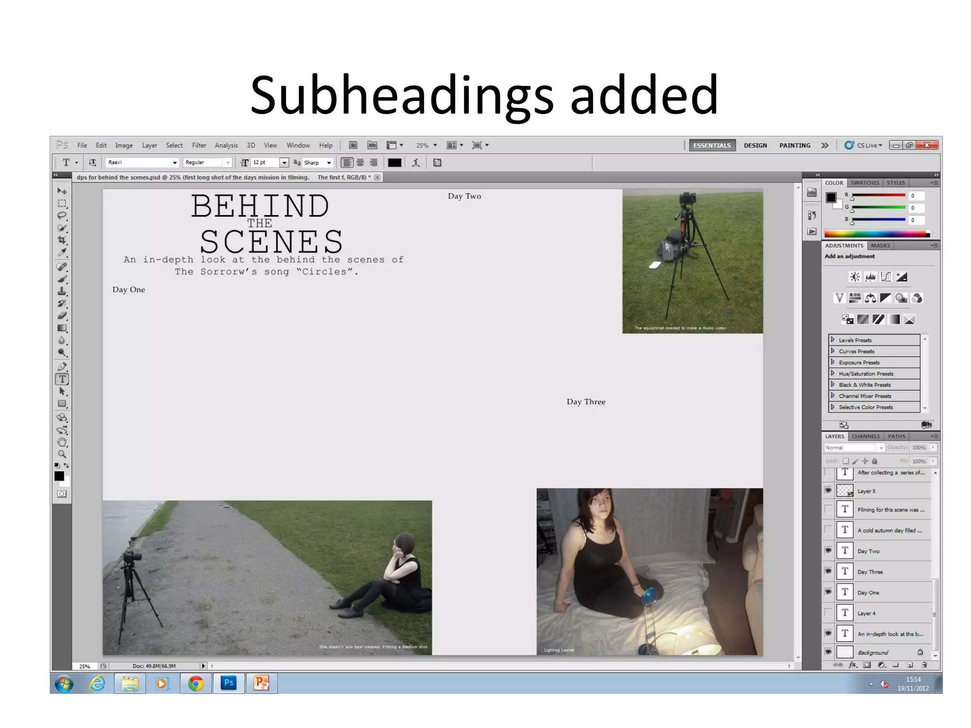This screenshot has width=971, height=728.
Task: Select the Crop tool
Action: [x=62, y=240]
